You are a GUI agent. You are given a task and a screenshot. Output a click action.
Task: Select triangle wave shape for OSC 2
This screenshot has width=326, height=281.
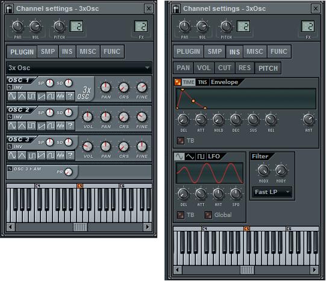coord(22,126)
